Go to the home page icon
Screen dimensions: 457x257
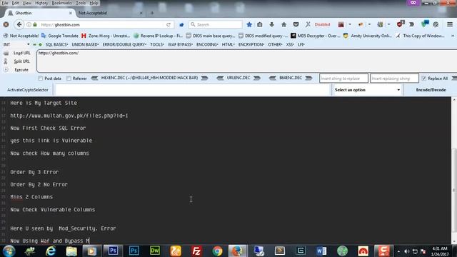pos(284,25)
